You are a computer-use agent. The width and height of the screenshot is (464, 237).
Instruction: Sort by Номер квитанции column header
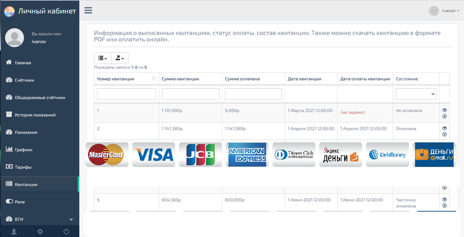[x=126, y=79]
